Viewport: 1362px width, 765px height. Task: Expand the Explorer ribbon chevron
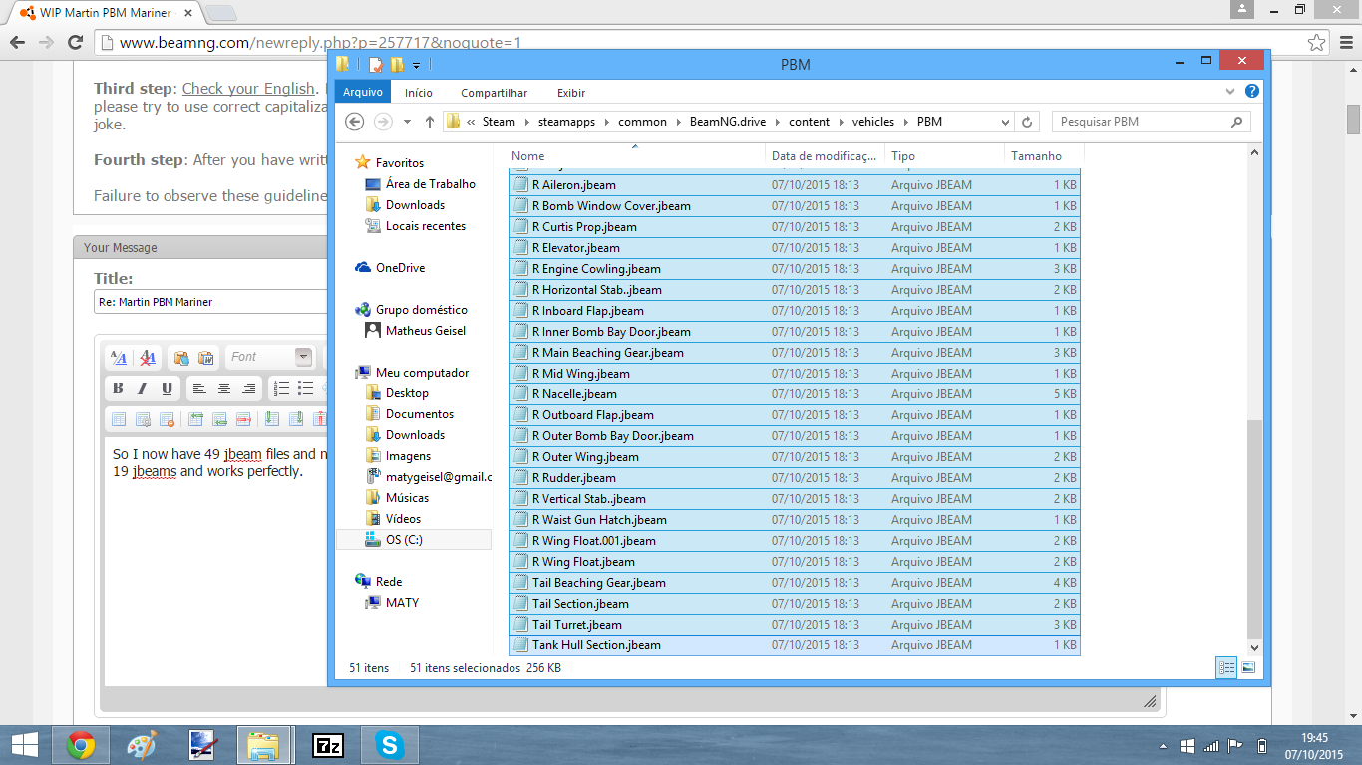point(1230,92)
